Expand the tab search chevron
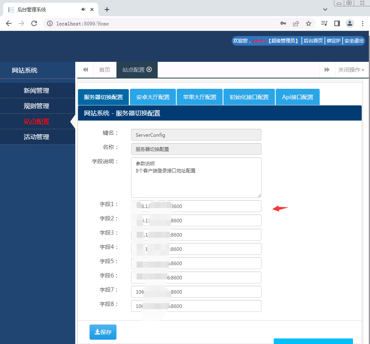The height and width of the screenshot is (344, 370). (x=325, y=10)
